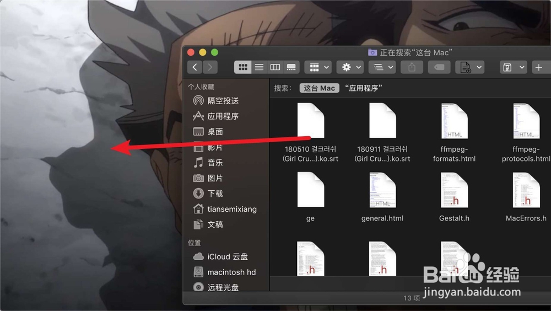551x311 pixels.
Task: Select the 这台 Mac search scope
Action: [x=320, y=88]
